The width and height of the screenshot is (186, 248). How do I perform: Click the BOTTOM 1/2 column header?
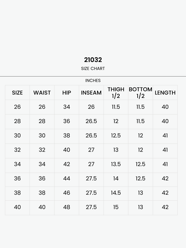[140, 92]
